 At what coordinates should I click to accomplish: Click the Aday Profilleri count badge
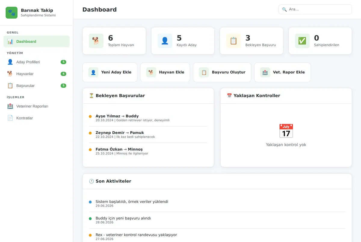pyautogui.click(x=63, y=62)
